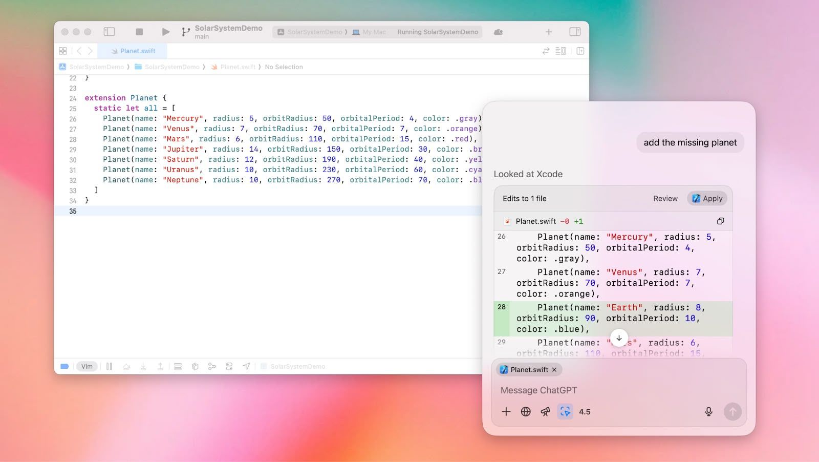Viewport: 819px width, 462px height.
Task: Open web search in the ChatGPT composer
Action: pyautogui.click(x=525, y=411)
